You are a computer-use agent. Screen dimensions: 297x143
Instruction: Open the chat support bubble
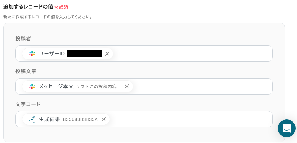(x=286, y=128)
